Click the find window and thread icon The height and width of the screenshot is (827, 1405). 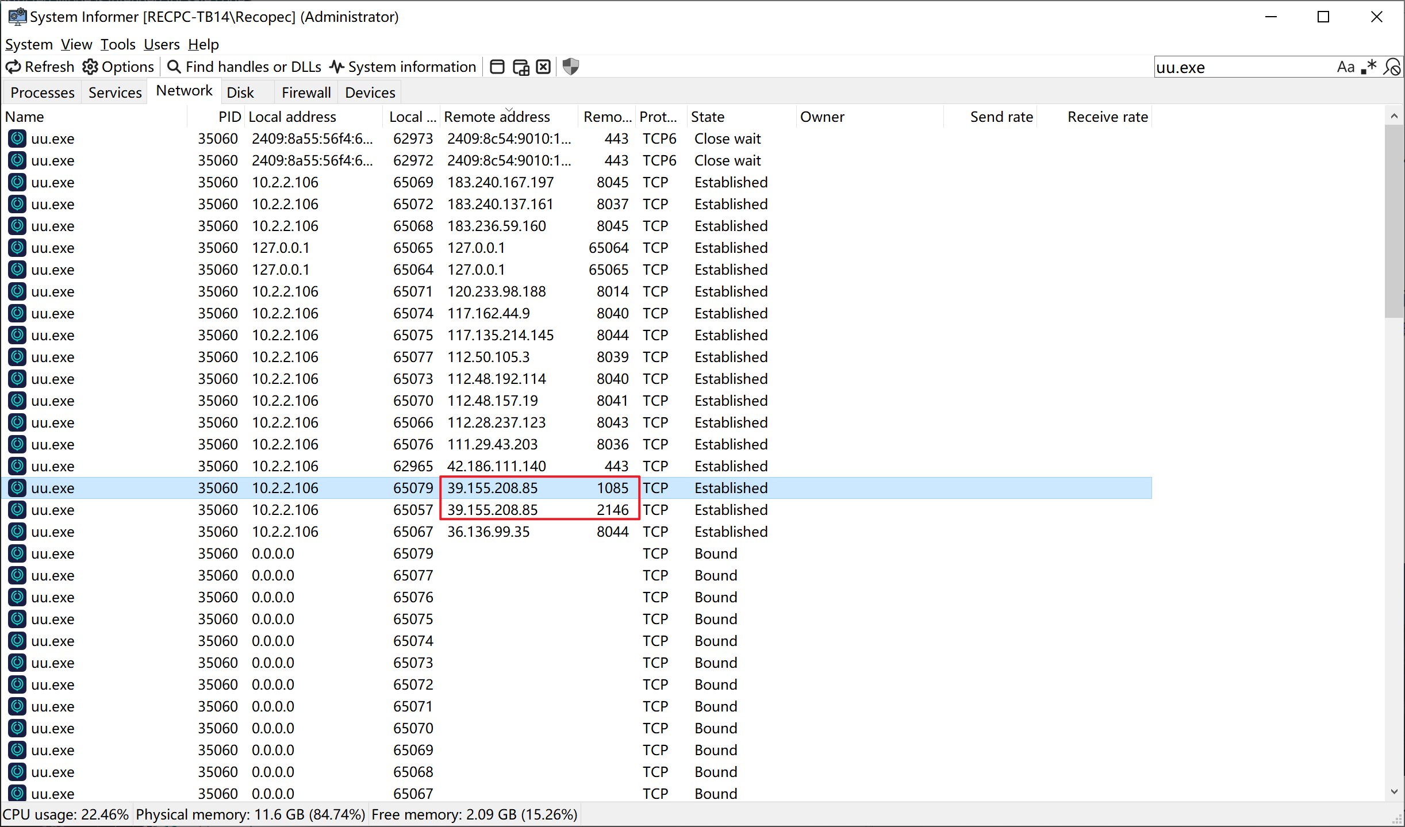521,67
